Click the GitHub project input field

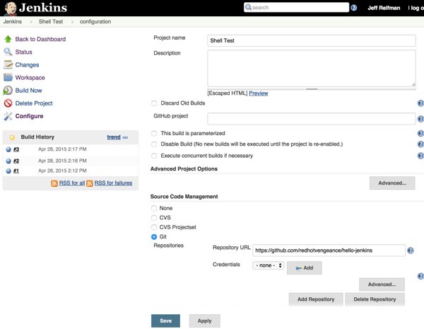(312, 119)
